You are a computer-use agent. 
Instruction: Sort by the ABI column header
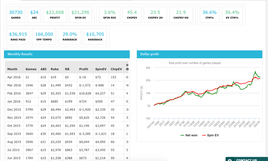(x=43, y=67)
